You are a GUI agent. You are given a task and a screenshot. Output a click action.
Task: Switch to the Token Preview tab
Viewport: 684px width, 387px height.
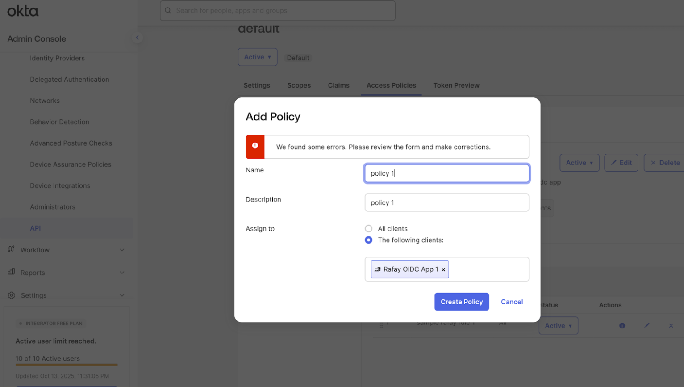456,85
